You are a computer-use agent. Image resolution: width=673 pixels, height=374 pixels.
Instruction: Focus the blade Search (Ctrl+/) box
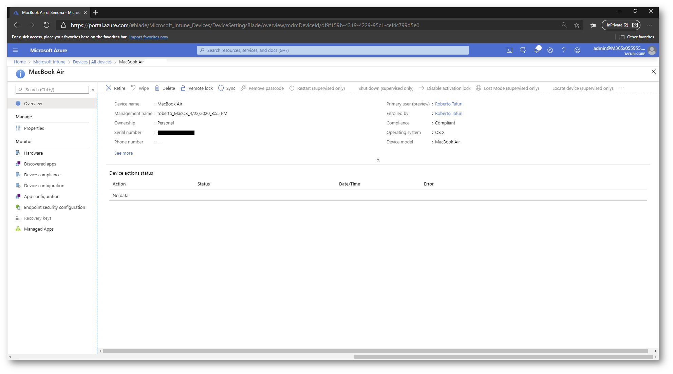[x=52, y=90]
